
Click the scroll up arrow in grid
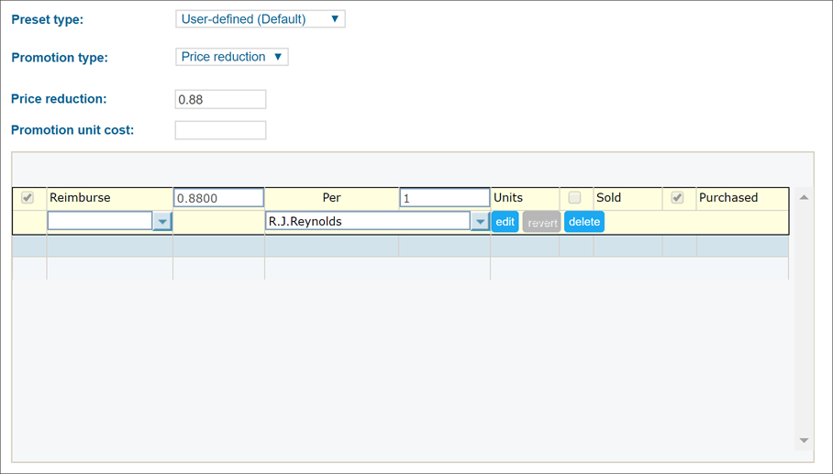click(x=804, y=197)
